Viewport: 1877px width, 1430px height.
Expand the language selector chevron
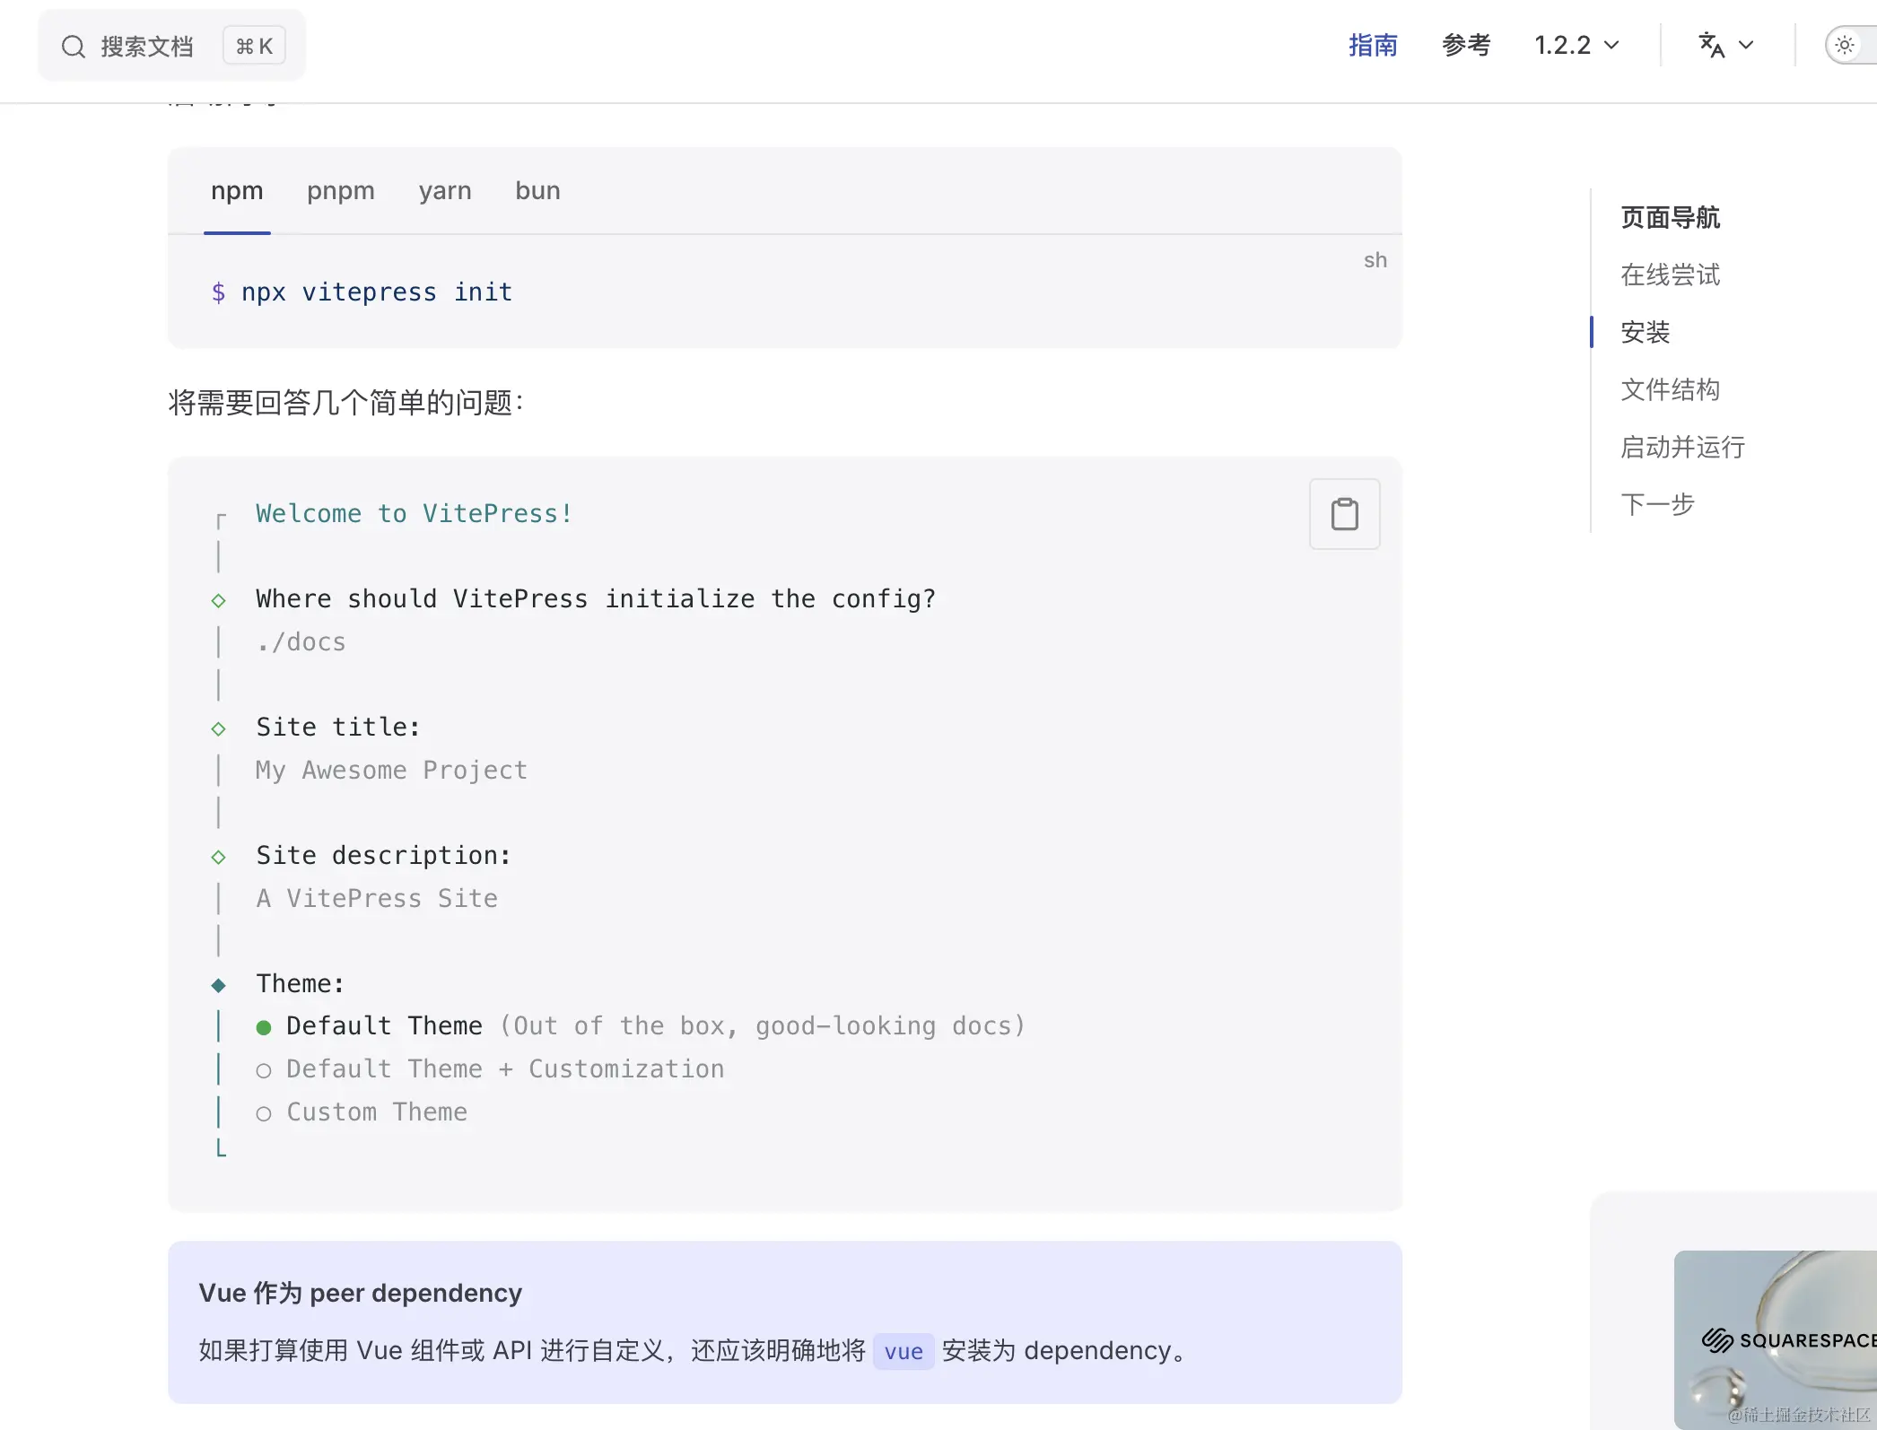coord(1746,45)
